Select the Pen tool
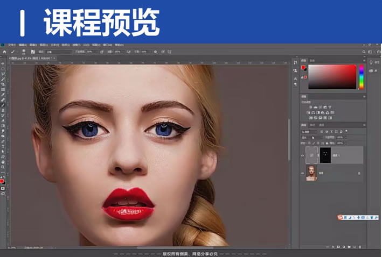382x257 pixels. (3, 141)
